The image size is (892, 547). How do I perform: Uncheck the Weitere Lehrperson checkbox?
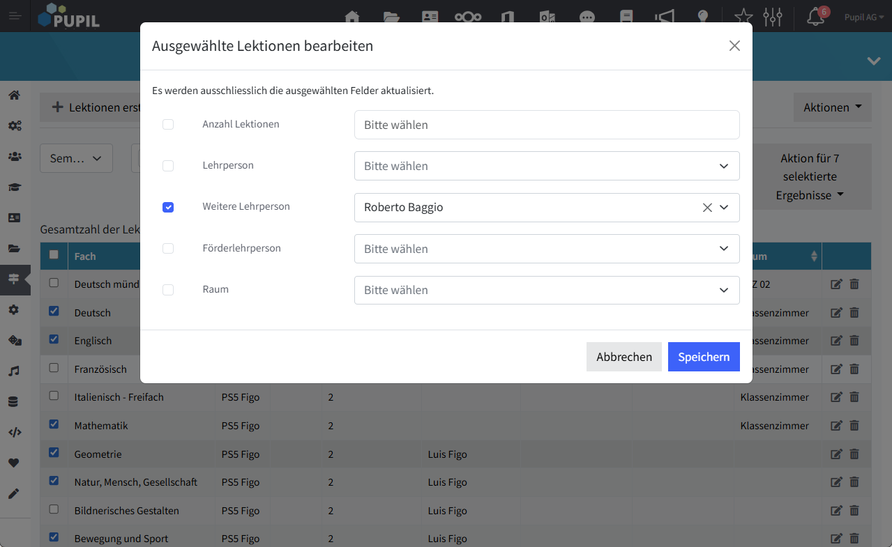pos(168,208)
